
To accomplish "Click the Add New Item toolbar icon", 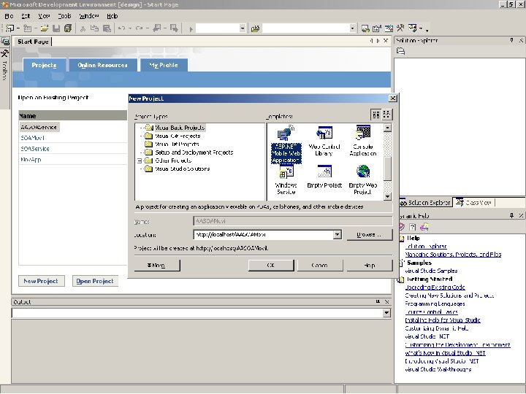I will pyautogui.click(x=28, y=28).
